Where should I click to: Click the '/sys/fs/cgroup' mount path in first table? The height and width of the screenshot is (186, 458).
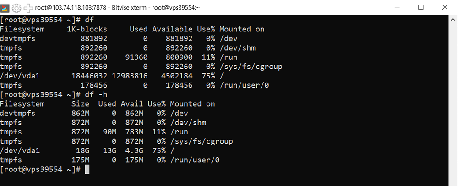pos(251,67)
